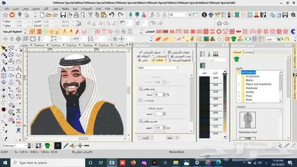Toggle the auto split checkbox above the 7.00 field
This screenshot has height=167, width=297.
(140, 121)
